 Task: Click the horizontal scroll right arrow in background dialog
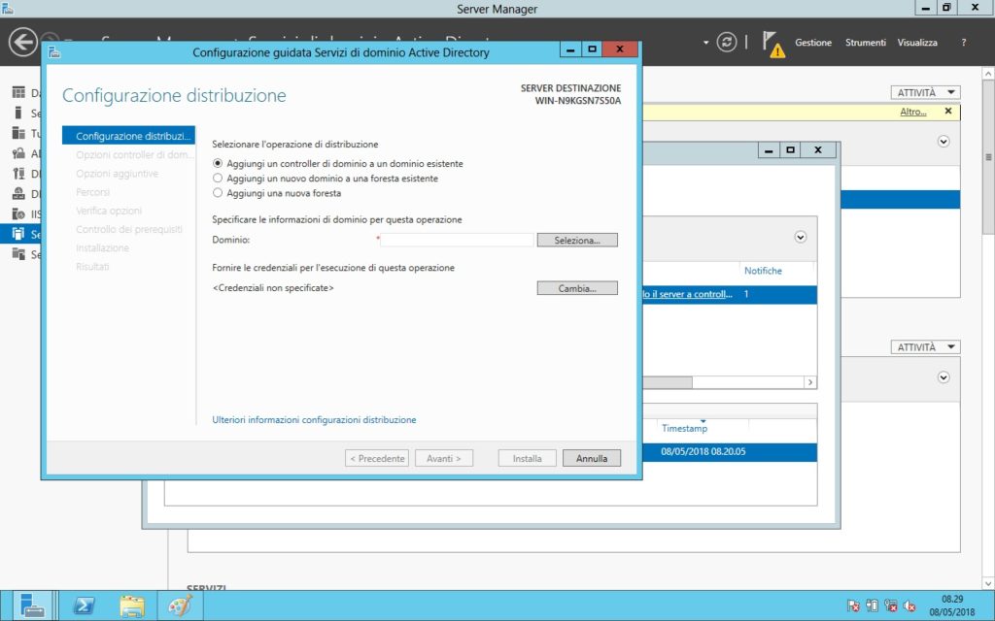tap(809, 382)
